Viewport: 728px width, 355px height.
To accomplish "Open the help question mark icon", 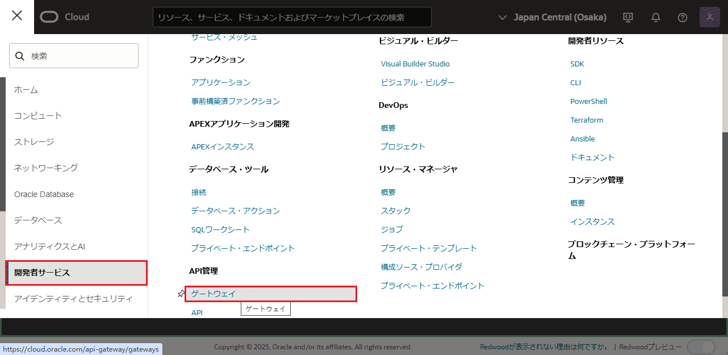I will (x=683, y=17).
